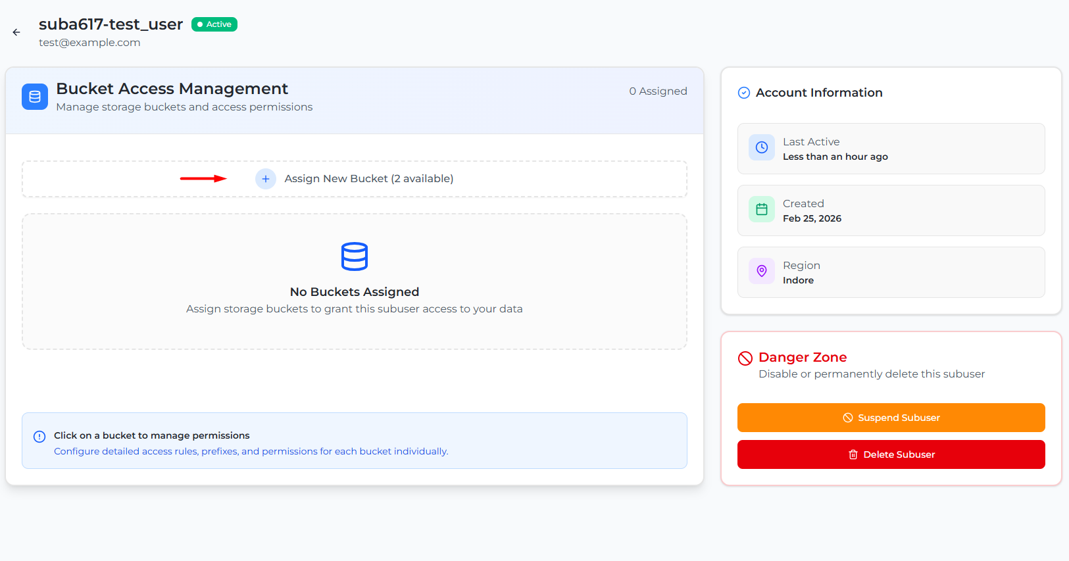
Task: Open Assign New Bucket (2 available)
Action: click(x=368, y=179)
